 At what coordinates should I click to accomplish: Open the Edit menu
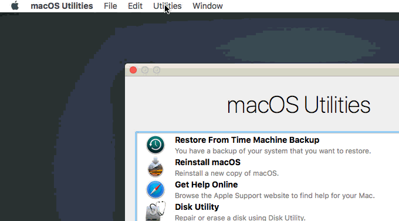tap(135, 6)
